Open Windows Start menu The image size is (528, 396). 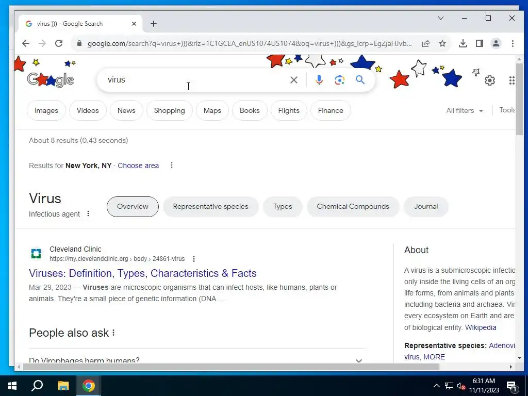(12, 386)
